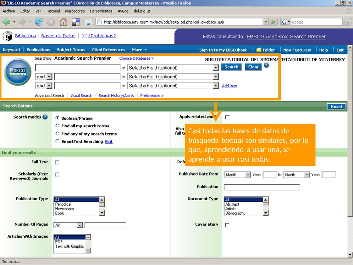The image size is (353, 265).
Task: Click the del.icio.us bookmarks icon
Action: pyautogui.click(x=76, y=22)
